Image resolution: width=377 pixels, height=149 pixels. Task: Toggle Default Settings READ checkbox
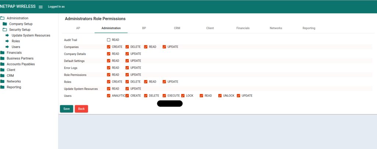pyautogui.click(x=109, y=61)
